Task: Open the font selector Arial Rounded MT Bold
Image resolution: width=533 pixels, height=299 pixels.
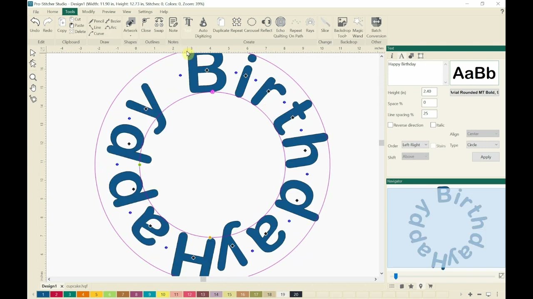Action: (474, 92)
